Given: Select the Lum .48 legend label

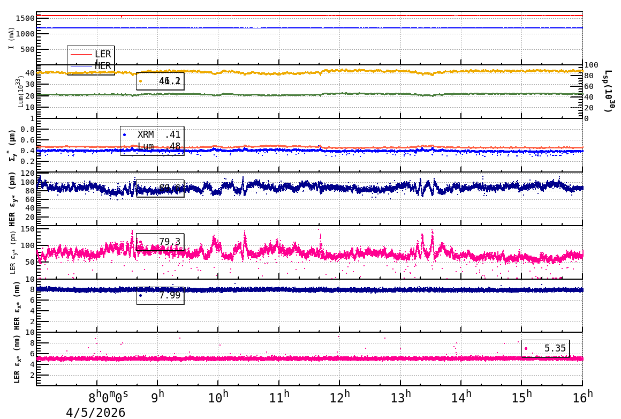Looking at the screenshot, I should (x=159, y=147).
